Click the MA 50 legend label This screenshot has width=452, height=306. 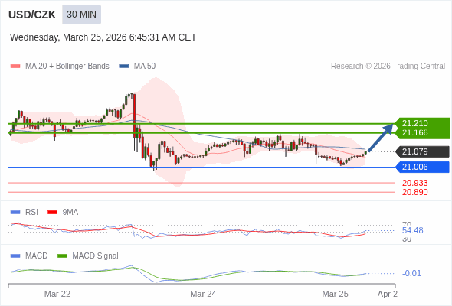pos(145,67)
